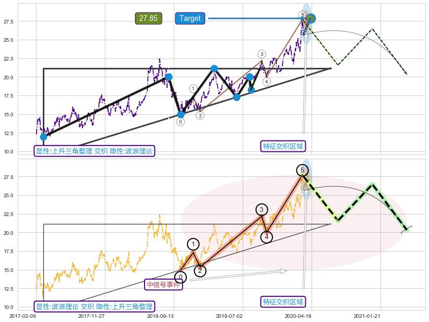
Task: Select the small wave 1 marker in the upper chart
Action: tap(193, 89)
